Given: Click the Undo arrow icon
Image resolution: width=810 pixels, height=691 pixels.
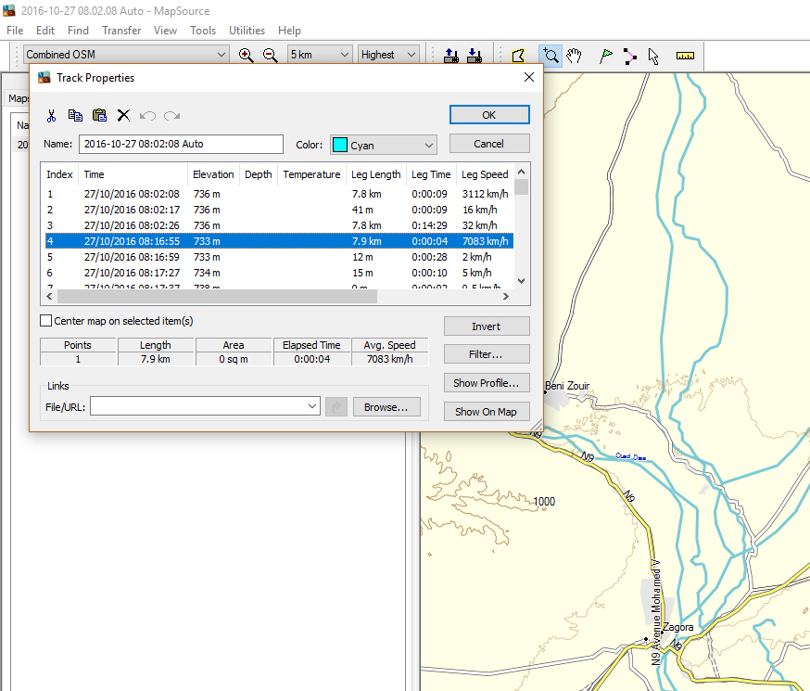Looking at the screenshot, I should (147, 115).
